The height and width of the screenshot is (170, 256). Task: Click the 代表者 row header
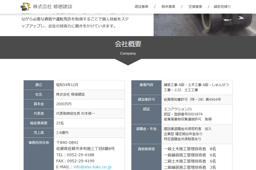point(39,113)
